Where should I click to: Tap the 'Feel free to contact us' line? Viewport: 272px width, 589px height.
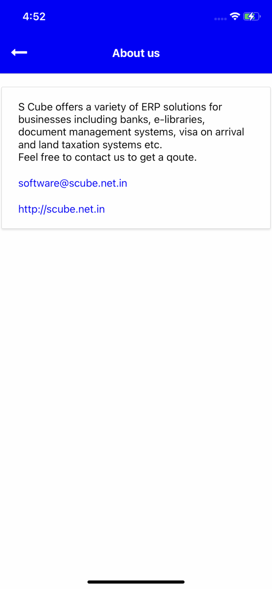pyautogui.click(x=108, y=157)
